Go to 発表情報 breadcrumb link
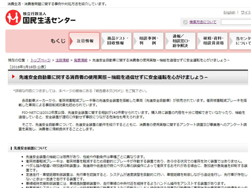Screen dimensions: 251x188 [80, 60]
